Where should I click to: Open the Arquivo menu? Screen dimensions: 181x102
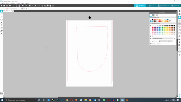click(x=3, y=3)
